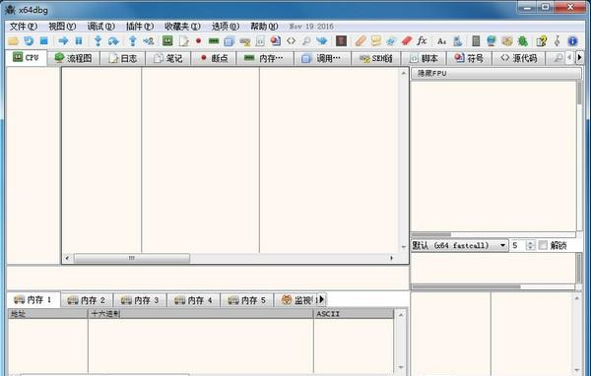
Task: Click the script toolbar icon
Action: (260, 41)
